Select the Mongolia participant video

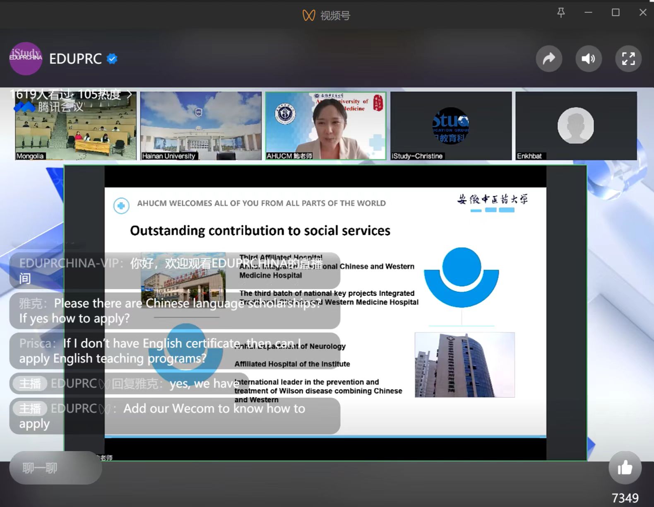click(76, 126)
